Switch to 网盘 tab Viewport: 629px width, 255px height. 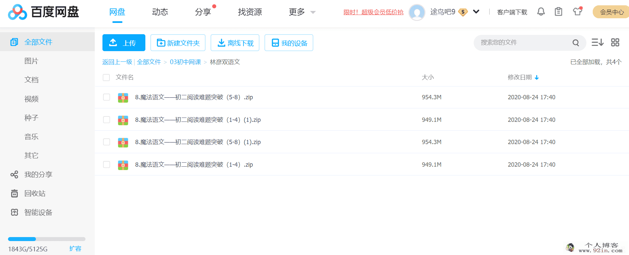pyautogui.click(x=117, y=12)
